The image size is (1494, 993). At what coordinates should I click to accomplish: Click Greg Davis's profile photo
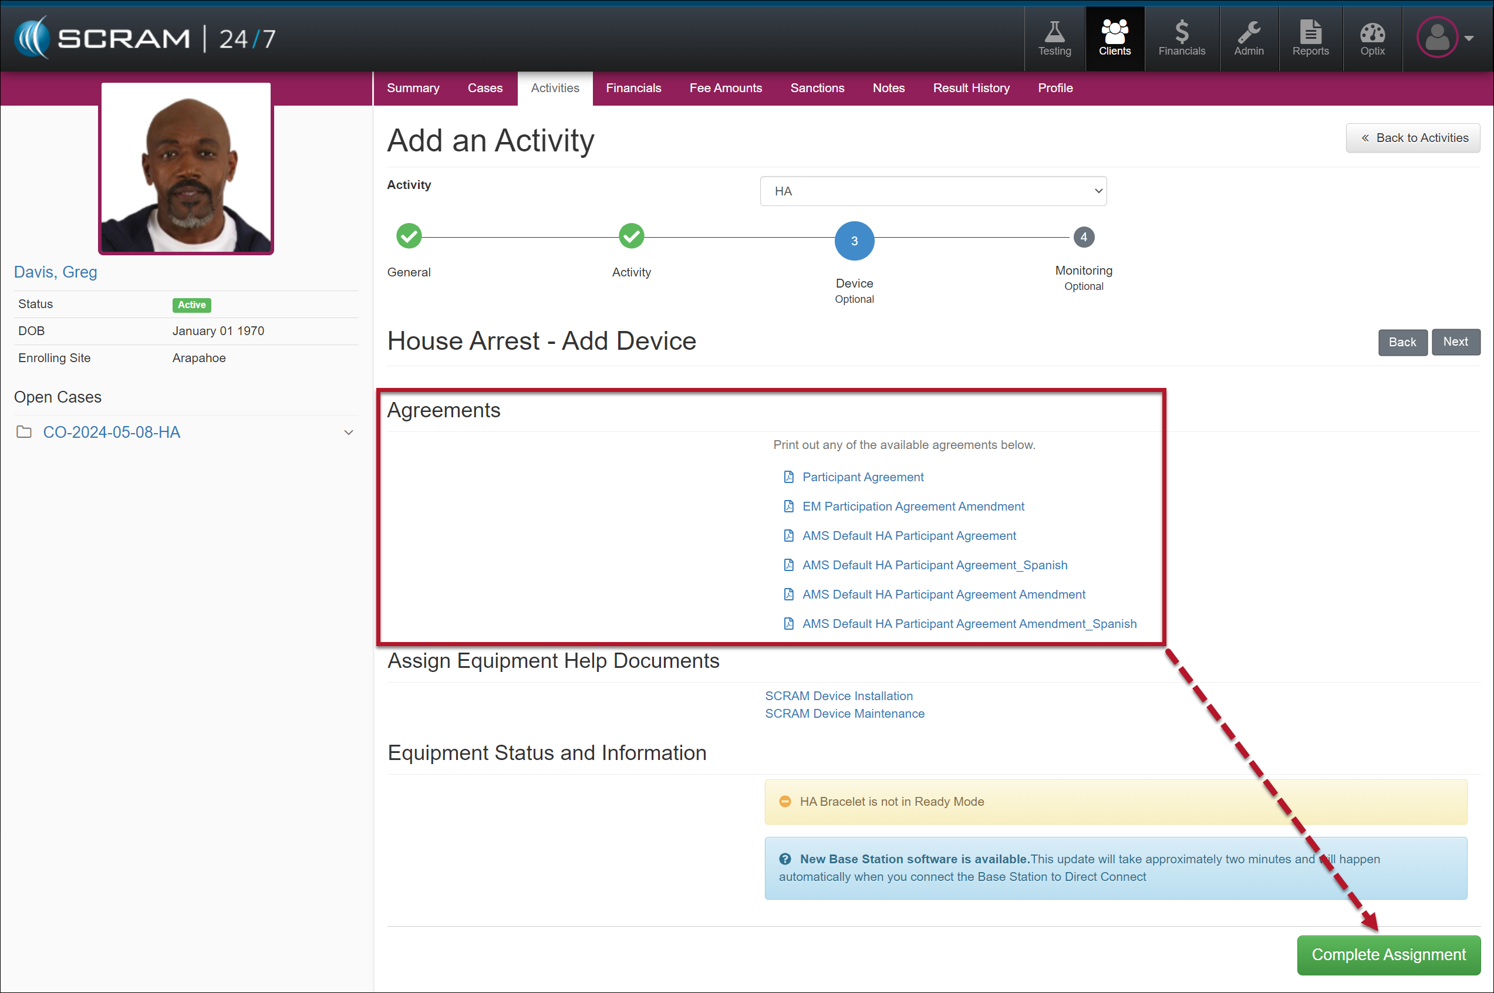click(x=186, y=168)
